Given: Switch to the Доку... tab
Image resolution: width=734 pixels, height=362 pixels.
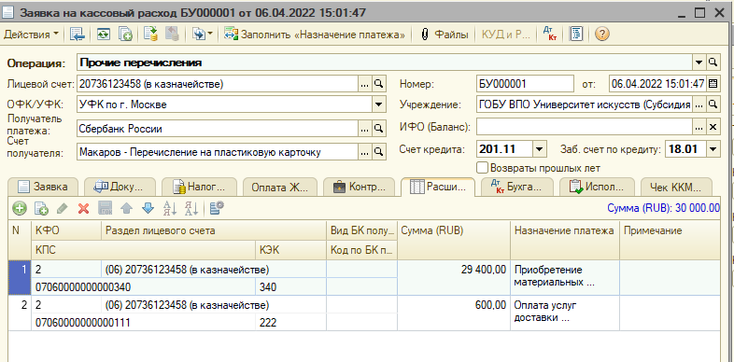Looking at the screenshot, I should [120, 188].
